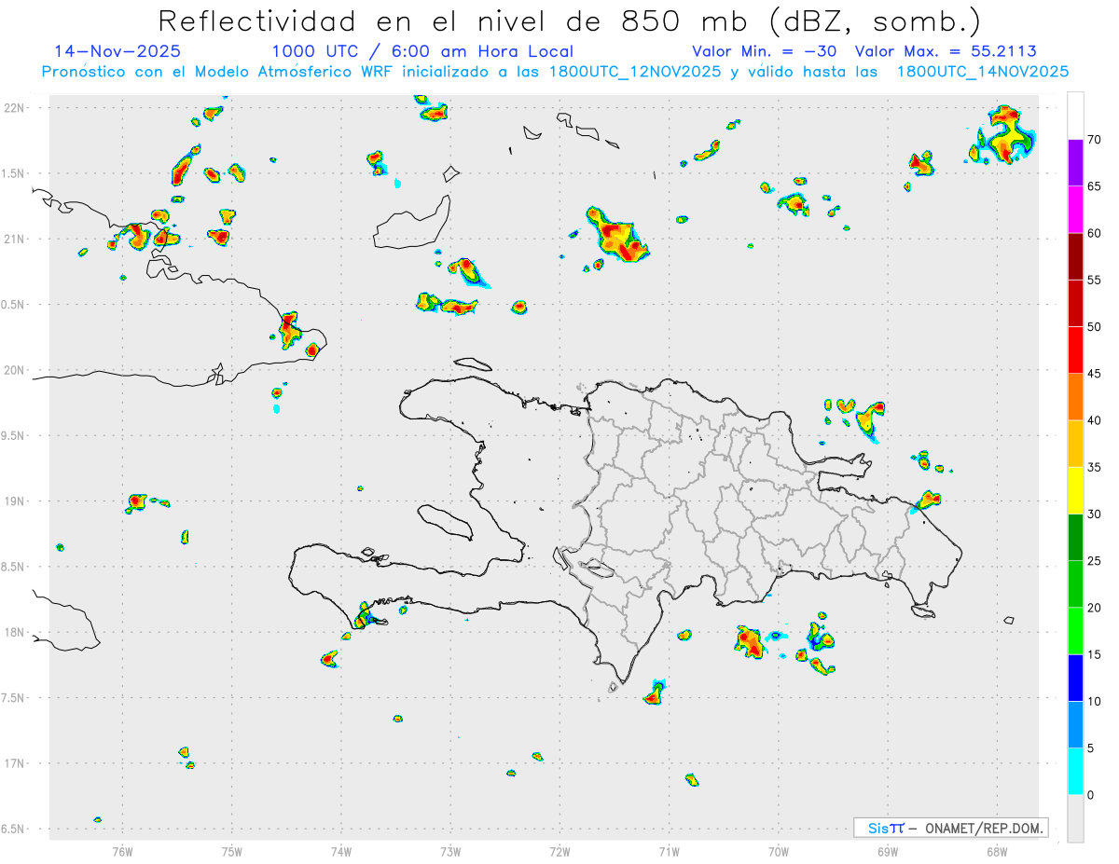The height and width of the screenshot is (864, 1119).
Task: Click the '70W' longitude label
Action: tap(779, 851)
